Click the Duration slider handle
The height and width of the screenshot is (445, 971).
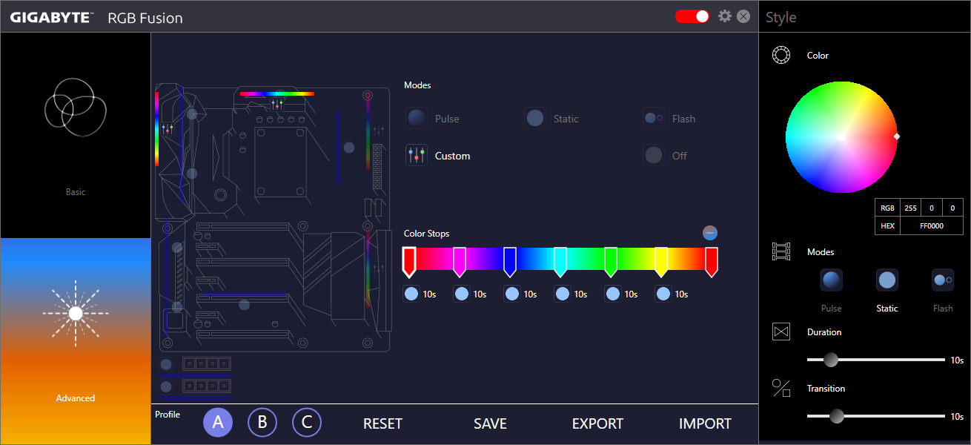point(831,360)
